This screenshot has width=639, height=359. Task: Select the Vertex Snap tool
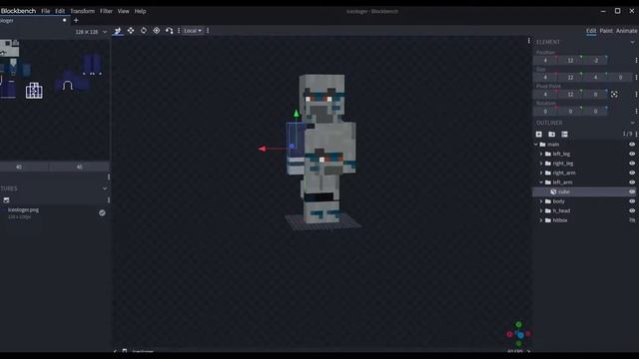click(169, 31)
